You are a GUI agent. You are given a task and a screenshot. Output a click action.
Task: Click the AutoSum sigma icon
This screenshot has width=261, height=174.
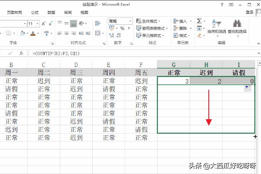tap(199, 21)
